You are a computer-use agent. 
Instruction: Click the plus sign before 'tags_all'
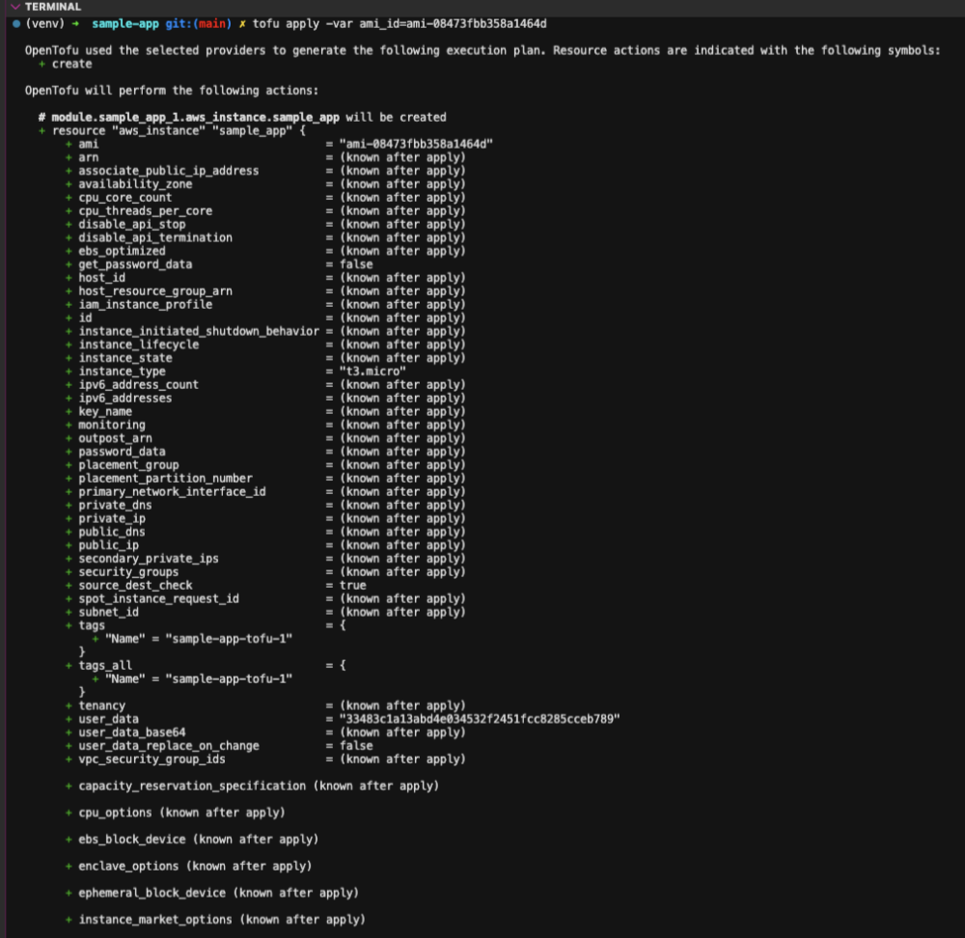69,665
